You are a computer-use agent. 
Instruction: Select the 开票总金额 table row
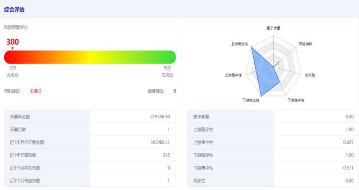(x=90, y=117)
